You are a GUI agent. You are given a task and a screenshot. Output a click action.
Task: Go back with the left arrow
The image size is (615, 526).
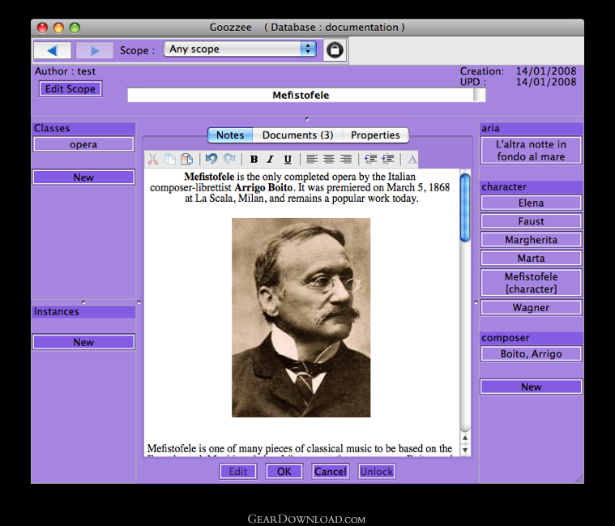tap(53, 50)
